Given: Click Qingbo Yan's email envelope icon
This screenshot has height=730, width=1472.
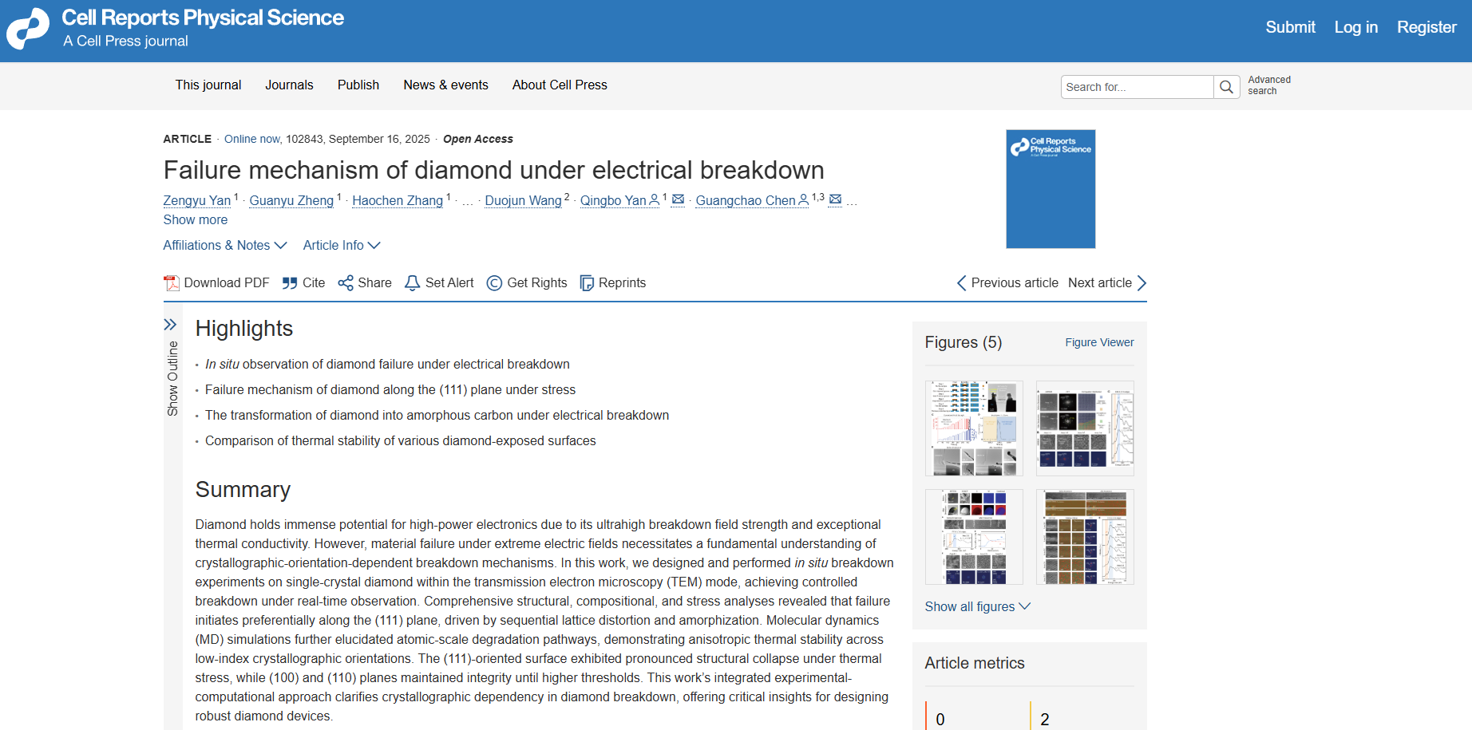Looking at the screenshot, I should pos(678,199).
